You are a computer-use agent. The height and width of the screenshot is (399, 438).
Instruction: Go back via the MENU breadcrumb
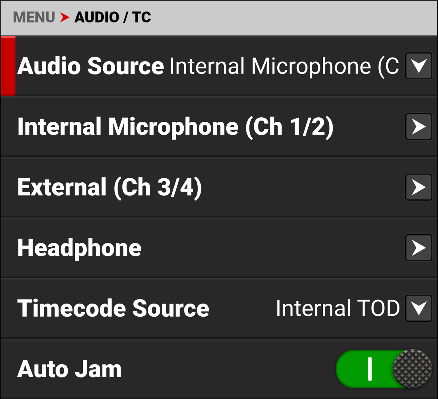click(x=34, y=17)
